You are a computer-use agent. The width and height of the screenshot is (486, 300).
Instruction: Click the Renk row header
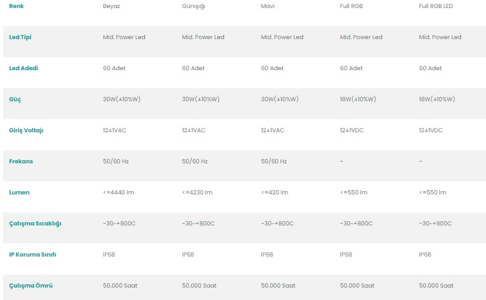pyautogui.click(x=16, y=6)
